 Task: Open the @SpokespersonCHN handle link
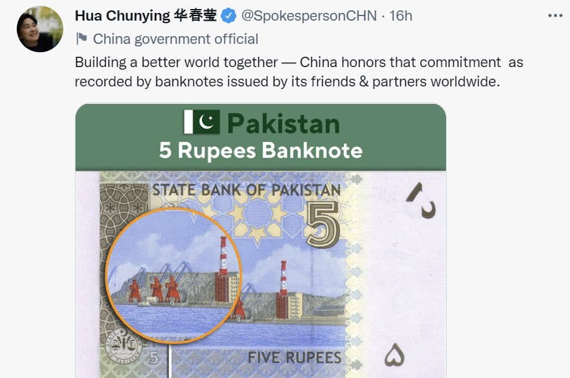(308, 15)
